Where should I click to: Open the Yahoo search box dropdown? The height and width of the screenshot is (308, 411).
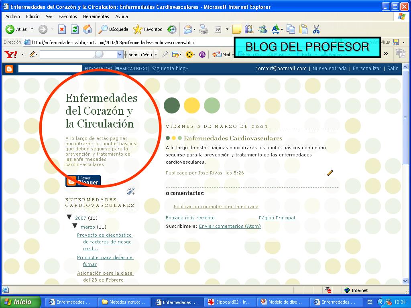coord(120,54)
